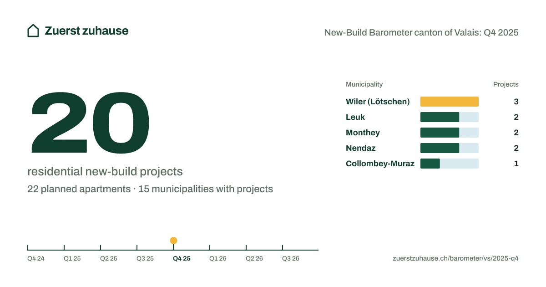
Task: Click the Zuerst zuhause house logo icon
Action: [33, 31]
